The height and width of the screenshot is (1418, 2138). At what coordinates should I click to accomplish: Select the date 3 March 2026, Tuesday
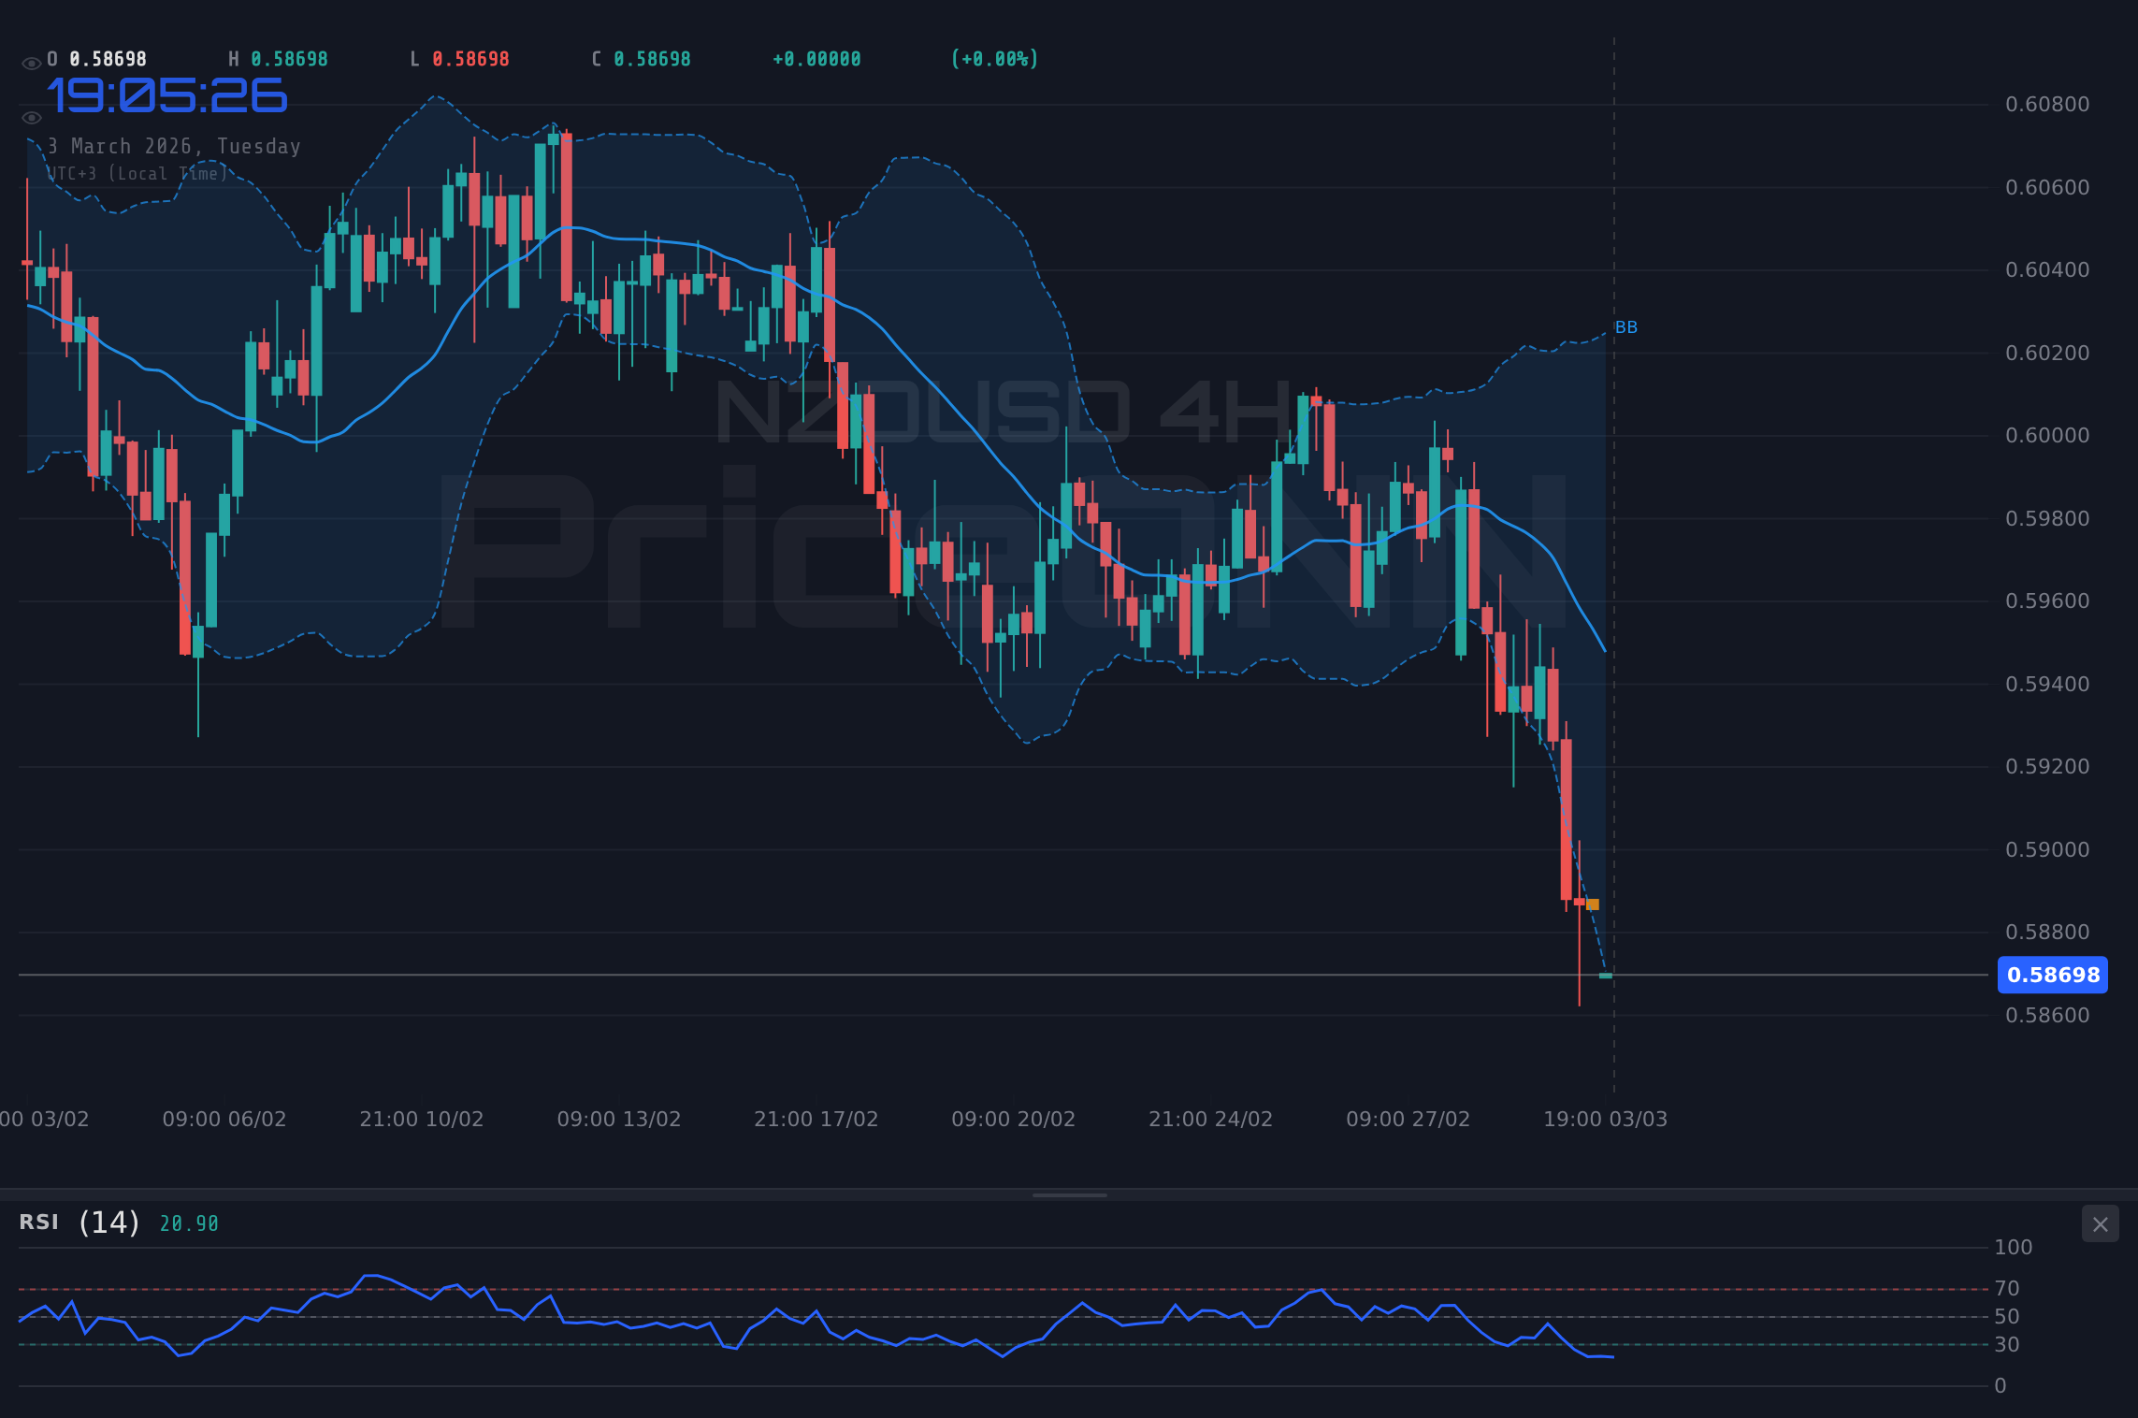pyautogui.click(x=173, y=146)
